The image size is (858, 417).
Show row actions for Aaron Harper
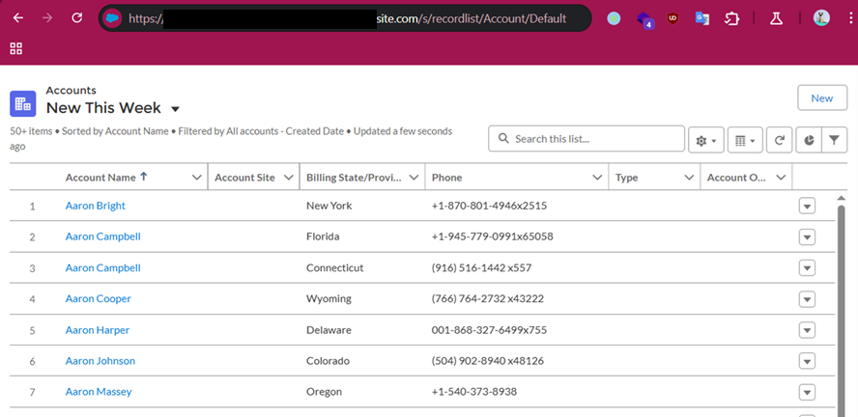pyautogui.click(x=807, y=331)
